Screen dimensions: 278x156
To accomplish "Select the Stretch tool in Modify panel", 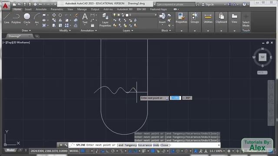I will (x=54, y=26).
